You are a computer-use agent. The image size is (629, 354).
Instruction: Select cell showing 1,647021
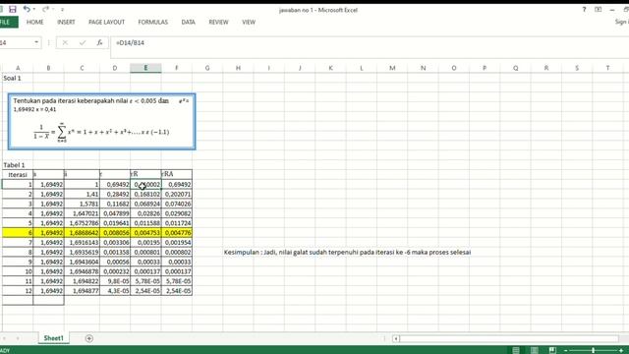tap(82, 213)
